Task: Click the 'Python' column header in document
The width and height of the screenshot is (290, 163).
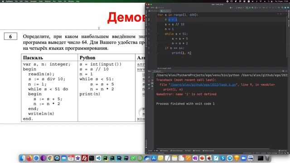Action: click(87, 58)
